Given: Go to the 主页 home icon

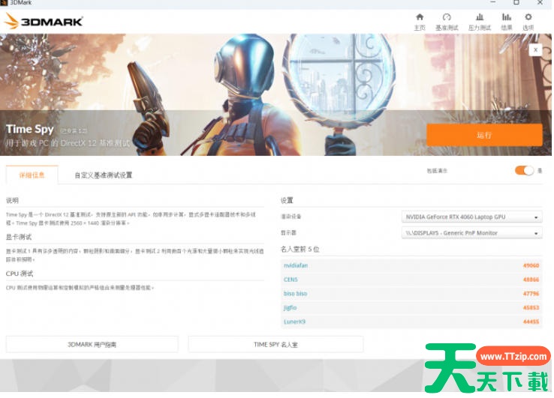Looking at the screenshot, I should pos(419,21).
